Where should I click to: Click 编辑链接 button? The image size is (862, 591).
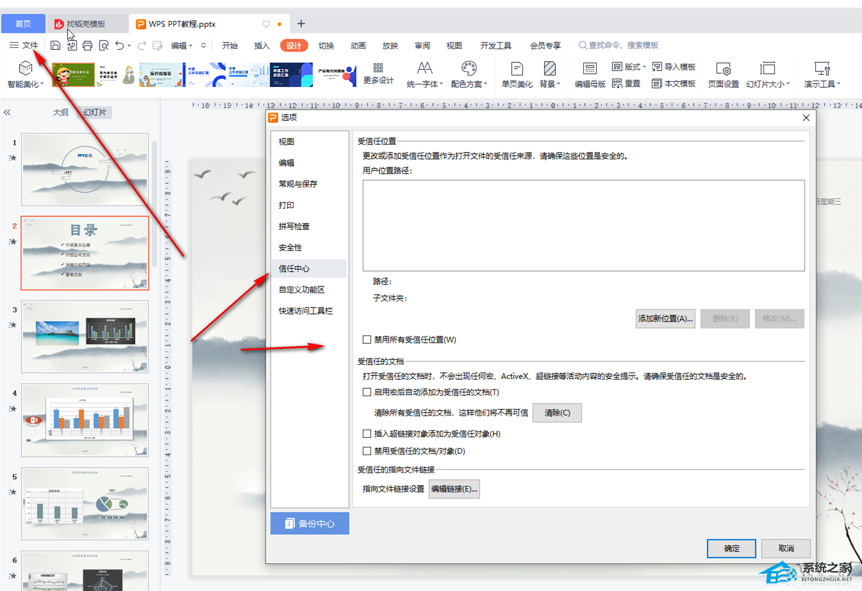(454, 489)
